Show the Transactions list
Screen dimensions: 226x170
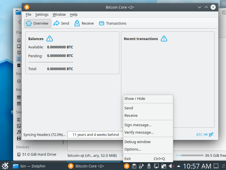[113, 23]
